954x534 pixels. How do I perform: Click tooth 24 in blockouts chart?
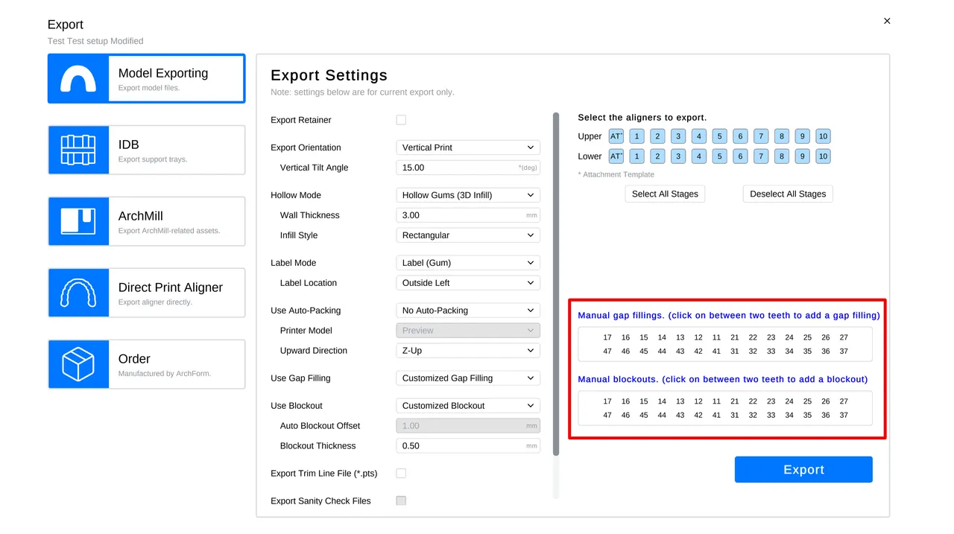click(x=789, y=401)
